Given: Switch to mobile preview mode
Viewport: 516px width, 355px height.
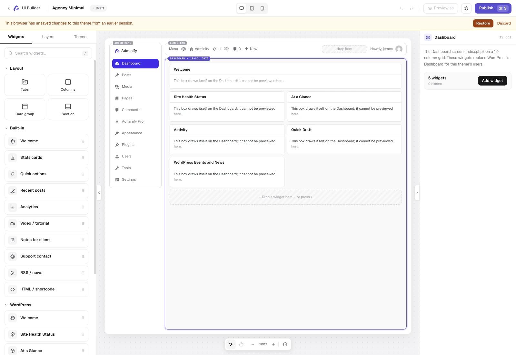Looking at the screenshot, I should 262,8.
